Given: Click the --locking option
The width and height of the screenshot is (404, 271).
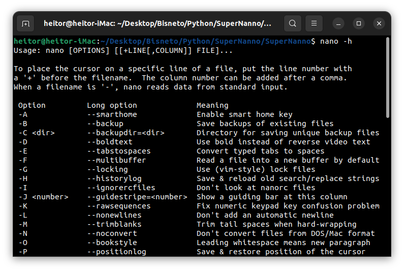Looking at the screenshot, I should coord(107,169).
